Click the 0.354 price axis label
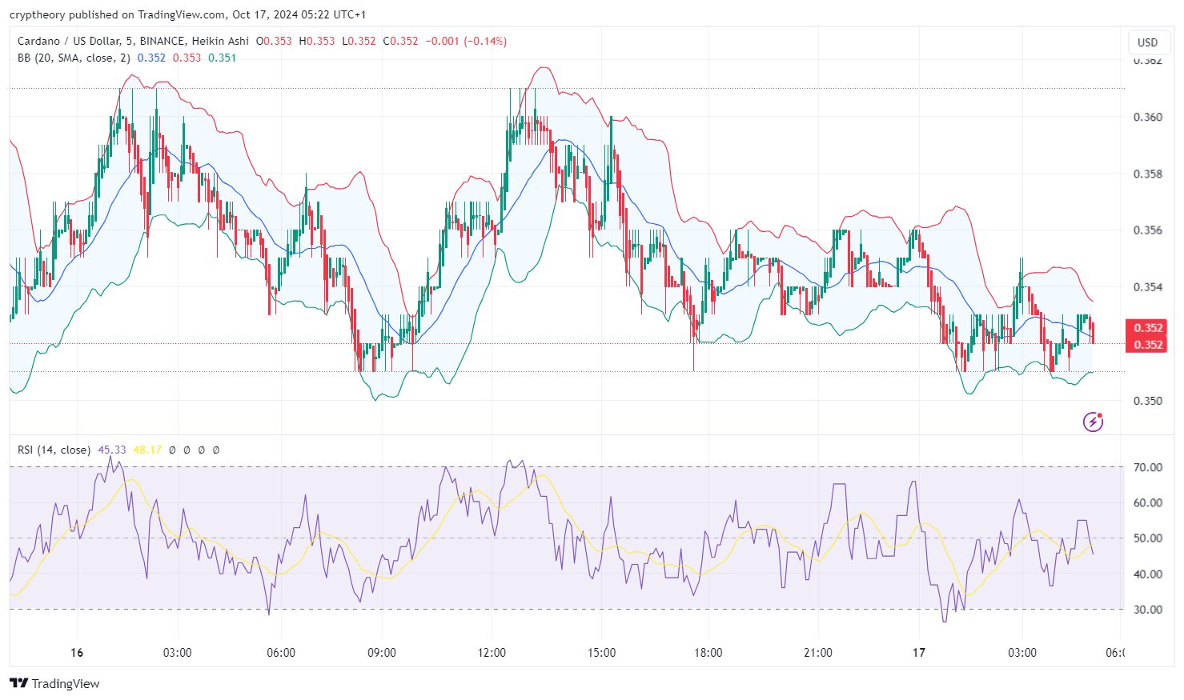Screen dimensions: 1184x700 pyautogui.click(x=1147, y=287)
